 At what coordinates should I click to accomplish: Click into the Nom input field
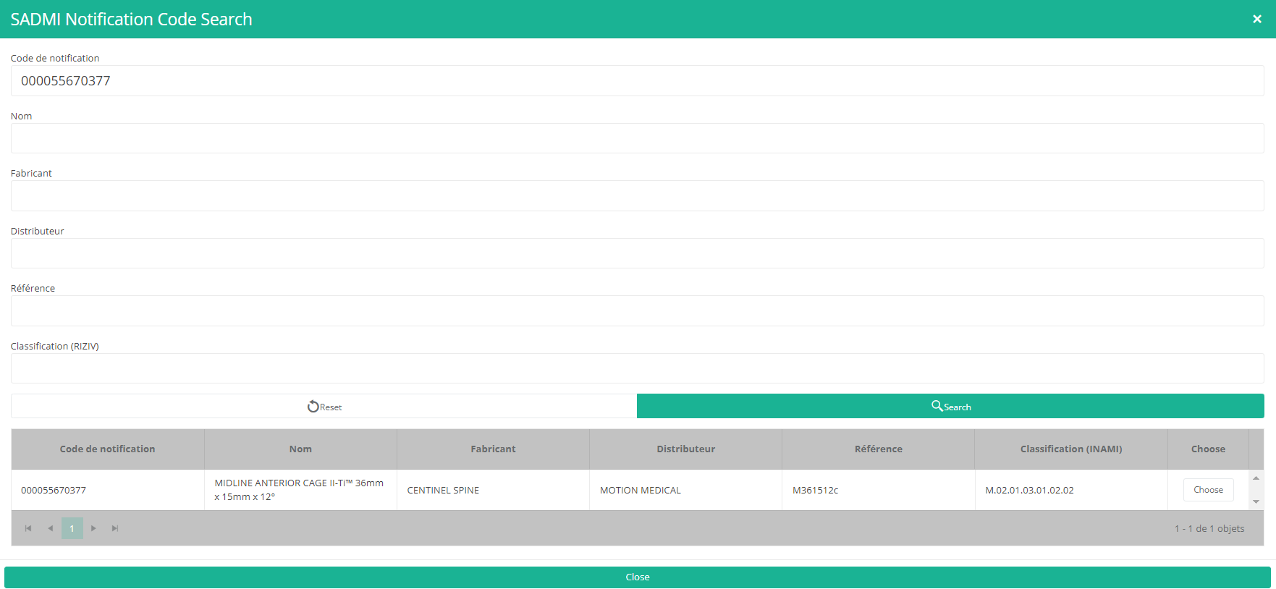[637, 138]
